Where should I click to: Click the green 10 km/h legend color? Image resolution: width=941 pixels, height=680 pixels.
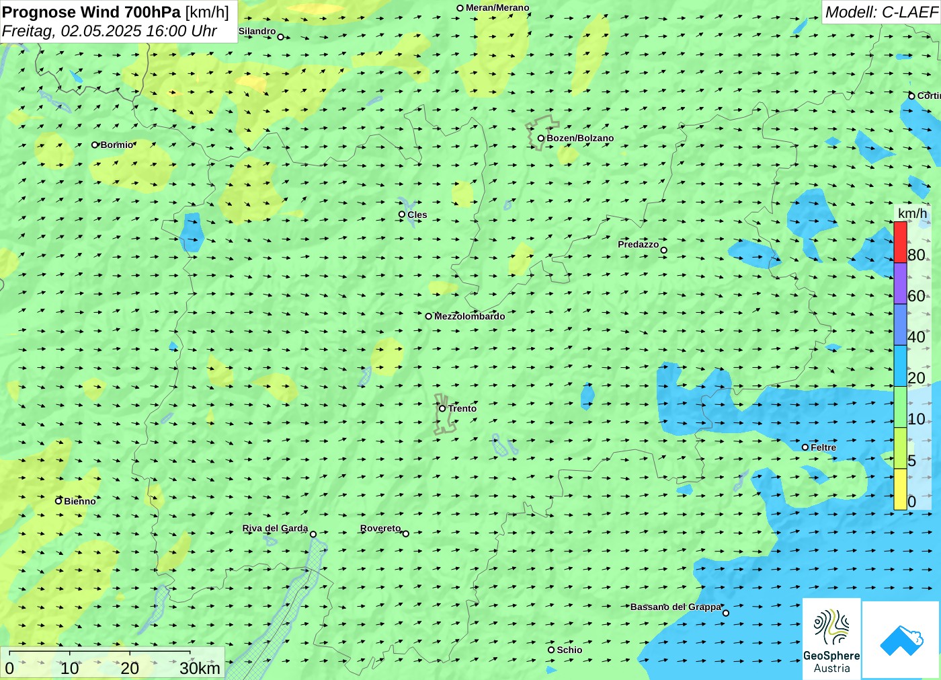click(900, 406)
